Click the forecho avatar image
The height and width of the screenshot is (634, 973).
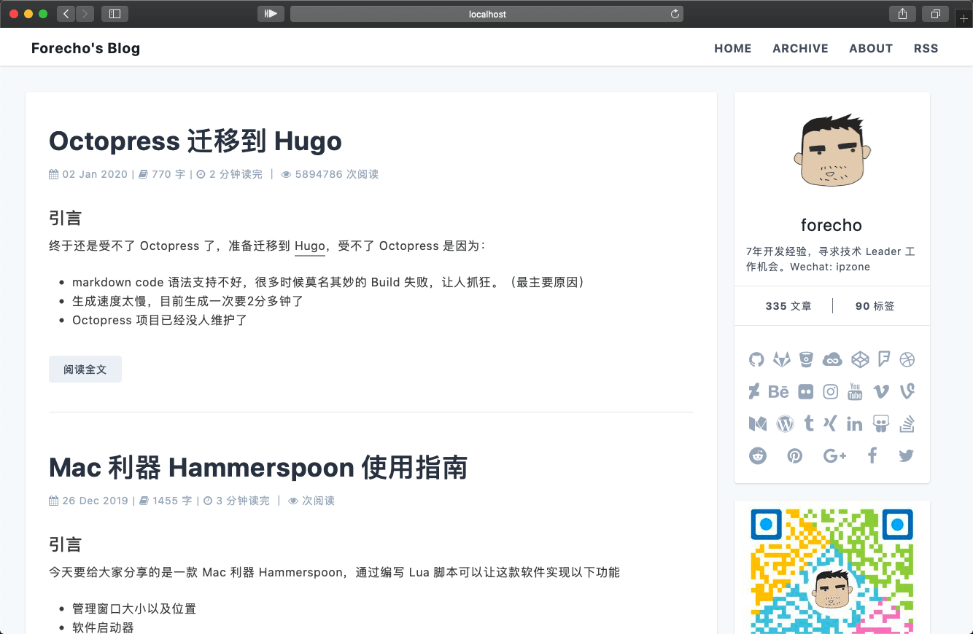[831, 150]
